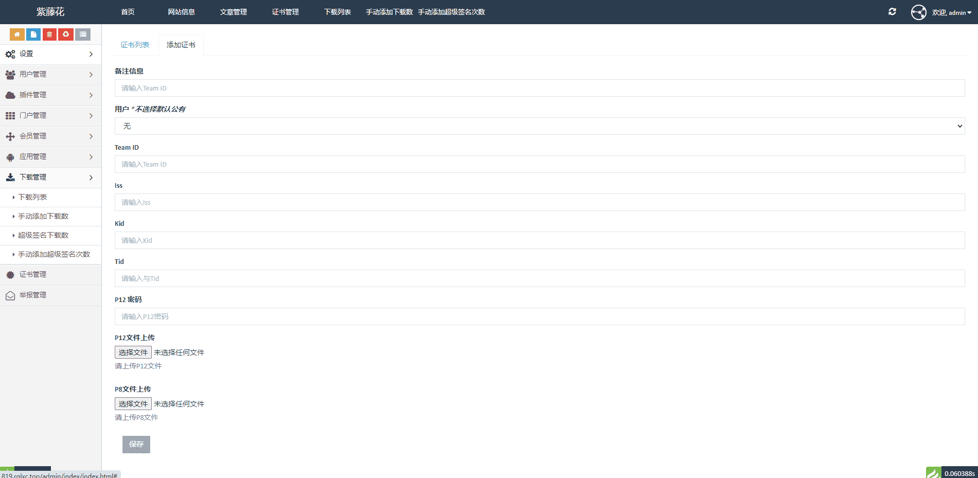Click the red recycle shortcut icon

66,34
